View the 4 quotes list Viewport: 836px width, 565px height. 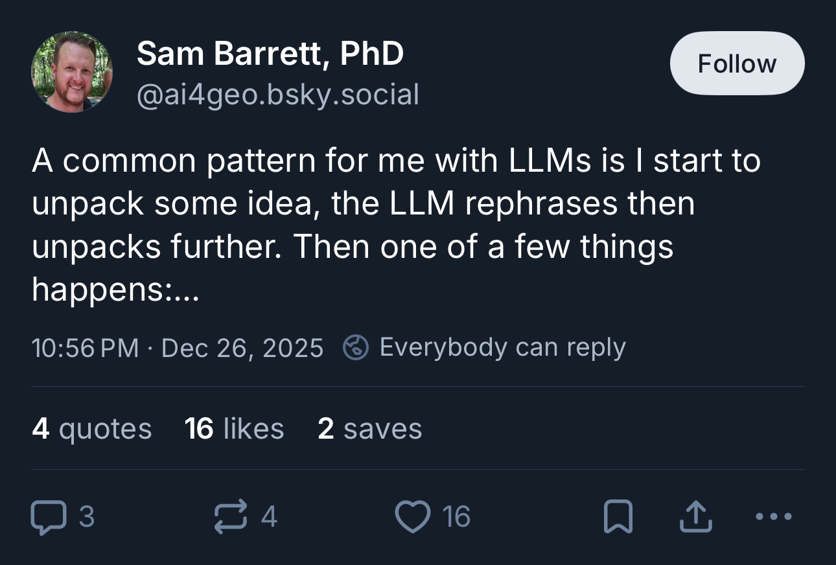pyautogui.click(x=91, y=429)
